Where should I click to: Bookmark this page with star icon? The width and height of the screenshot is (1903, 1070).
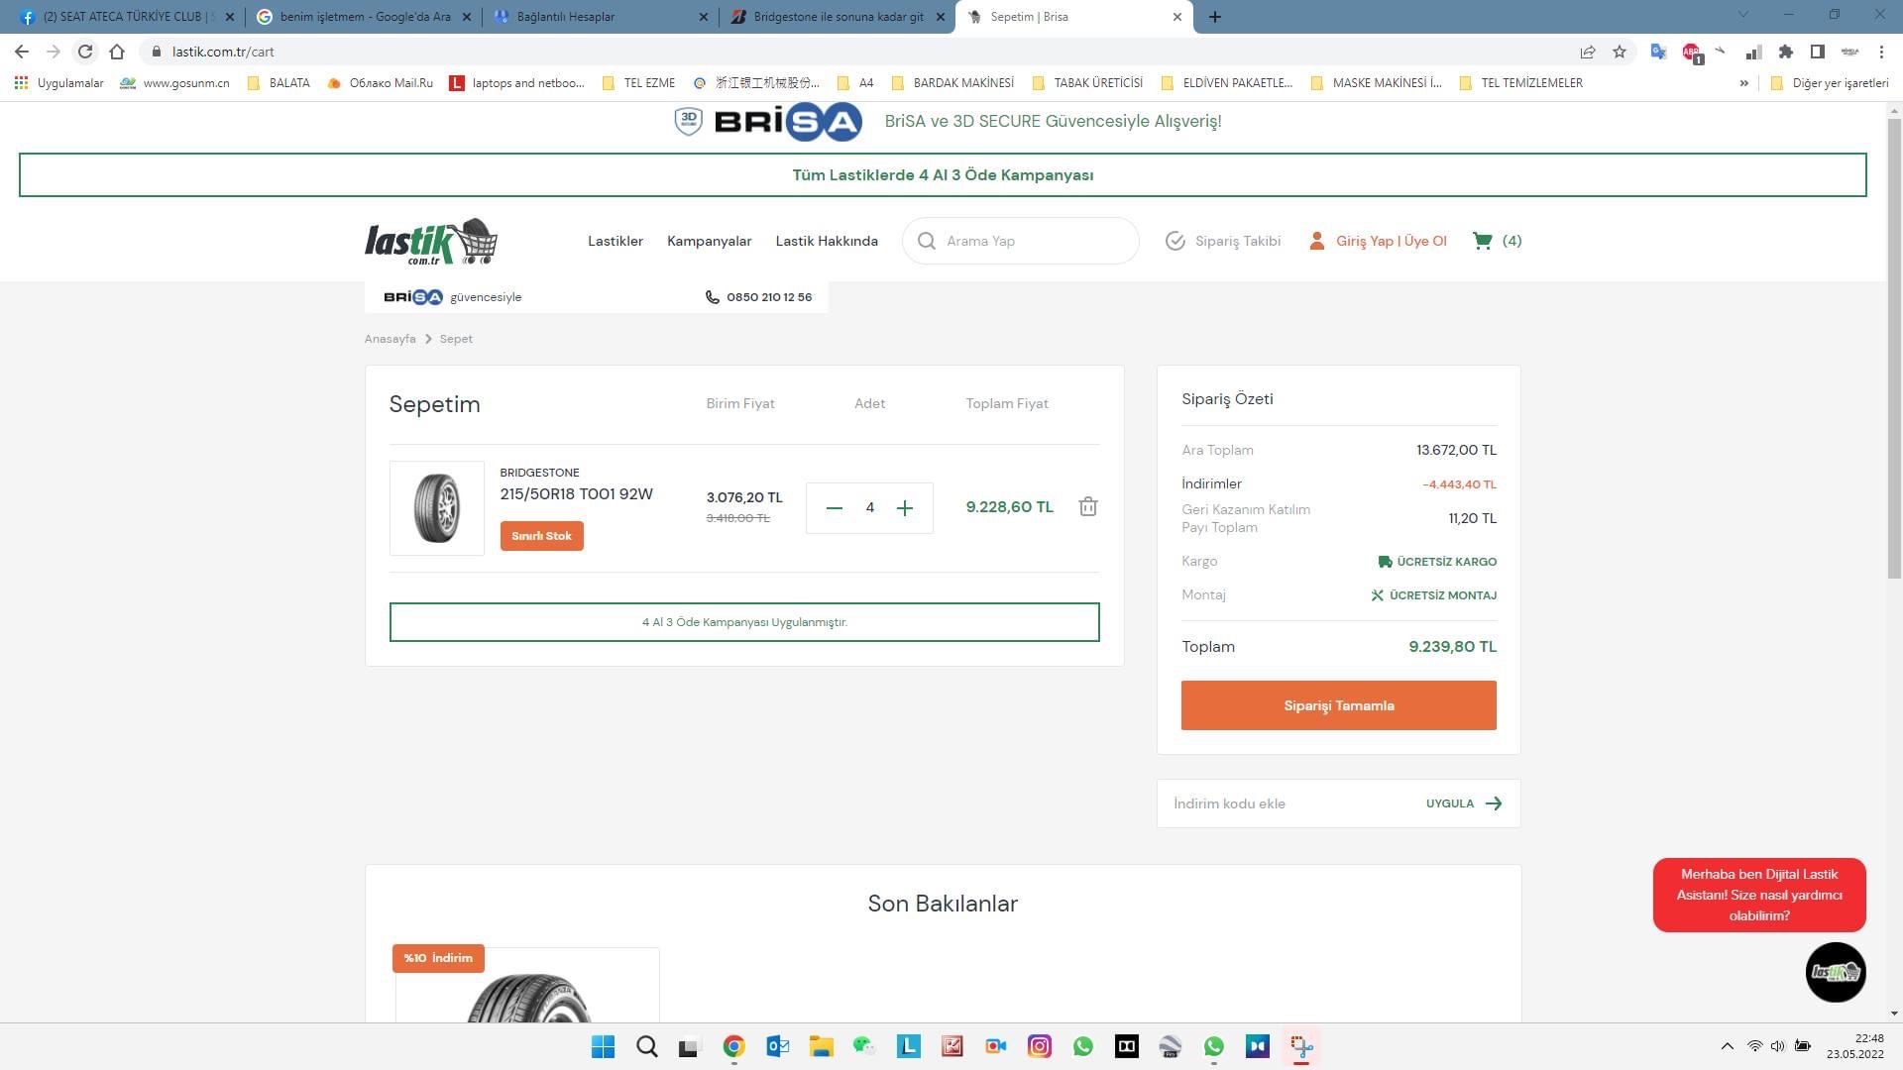pyautogui.click(x=1619, y=52)
